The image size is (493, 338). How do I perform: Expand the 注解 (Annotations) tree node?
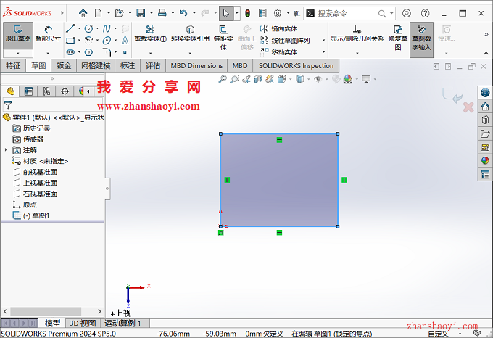pyautogui.click(x=6, y=150)
